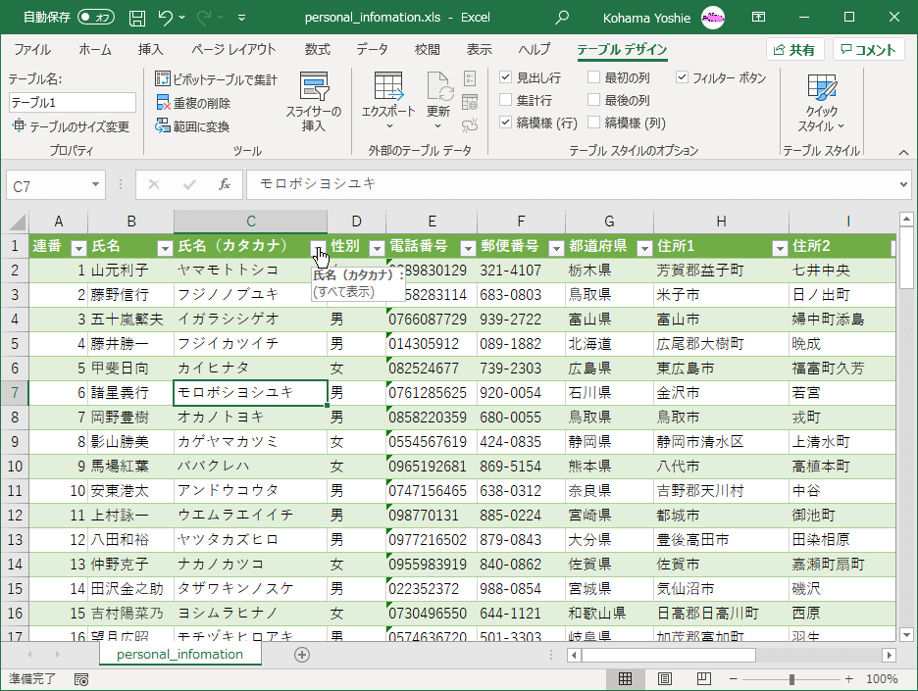Expand the Name Box dropdown
Screen dimensions: 918x691
pos(96,184)
